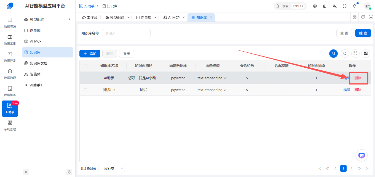
Task: Jump to first page arrow
Action: 320,168
